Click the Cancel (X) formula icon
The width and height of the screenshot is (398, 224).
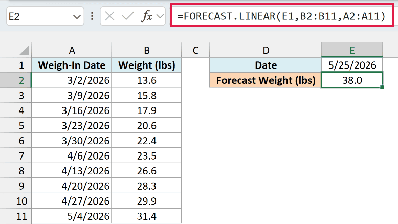tap(109, 16)
